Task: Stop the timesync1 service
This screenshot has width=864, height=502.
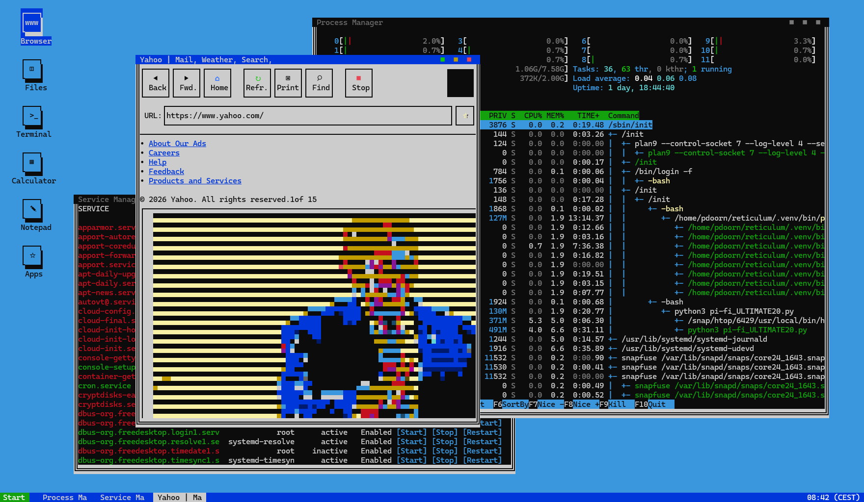Action: coord(445,460)
